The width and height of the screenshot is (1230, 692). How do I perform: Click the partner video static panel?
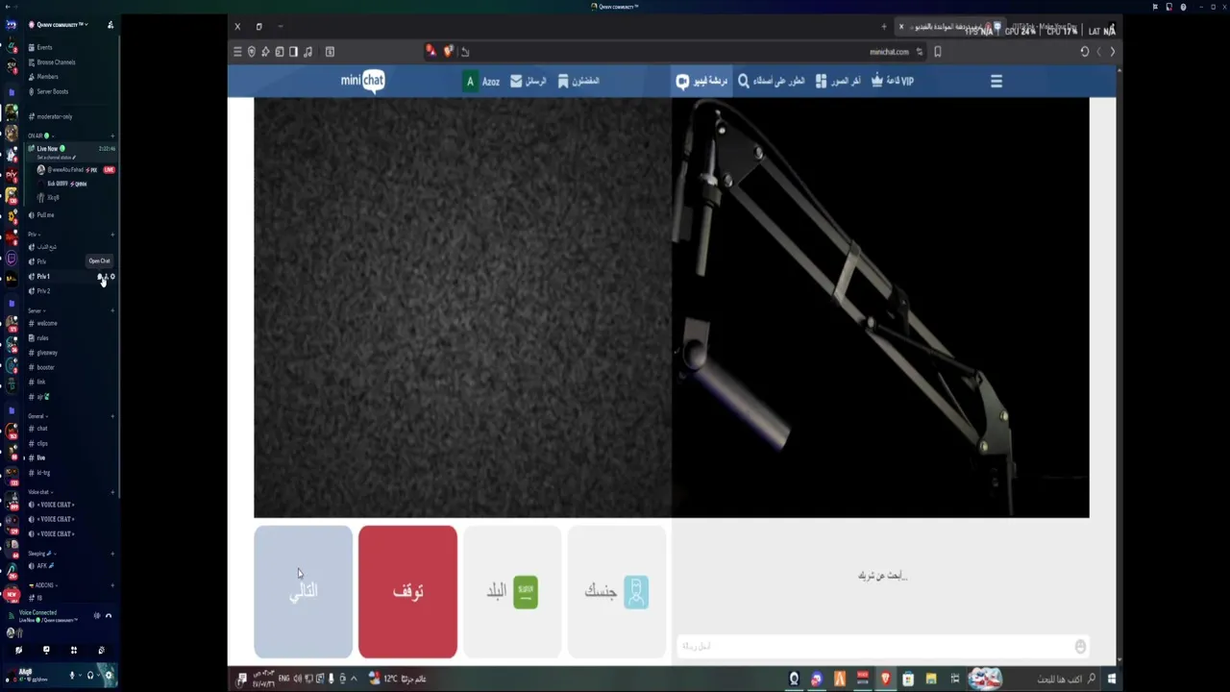(462, 308)
